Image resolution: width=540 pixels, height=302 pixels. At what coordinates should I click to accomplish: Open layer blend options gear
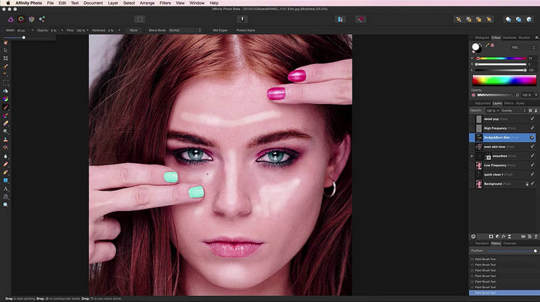[x=531, y=111]
